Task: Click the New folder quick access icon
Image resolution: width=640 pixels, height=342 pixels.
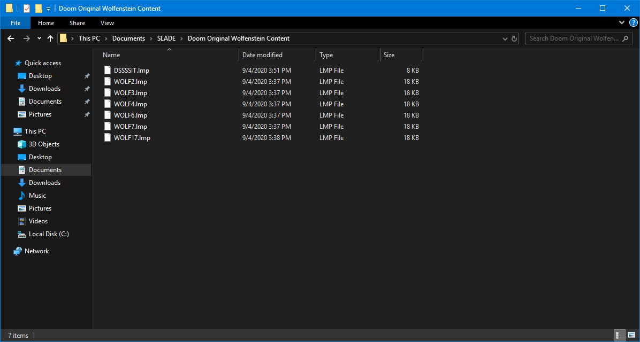Action: 39,9
